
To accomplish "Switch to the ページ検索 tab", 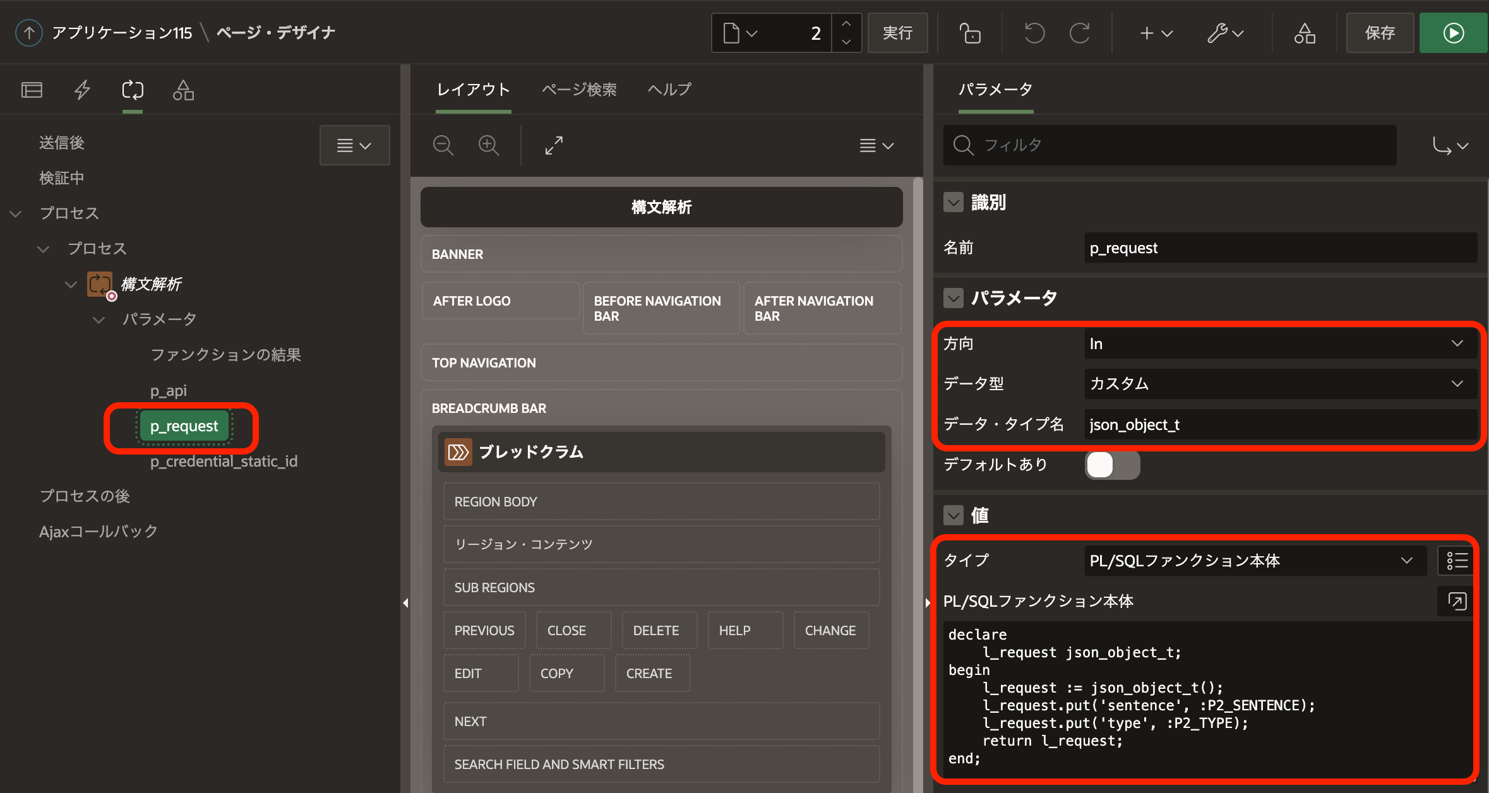I will (x=579, y=90).
